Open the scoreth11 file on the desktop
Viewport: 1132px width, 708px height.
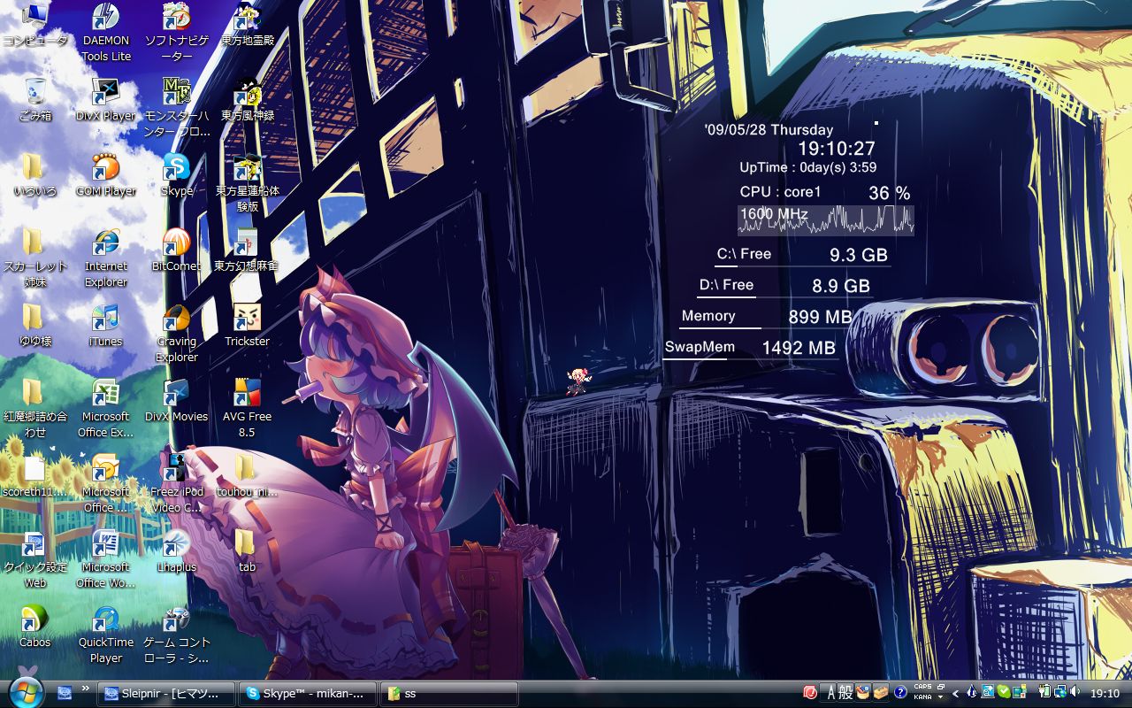click(x=35, y=476)
